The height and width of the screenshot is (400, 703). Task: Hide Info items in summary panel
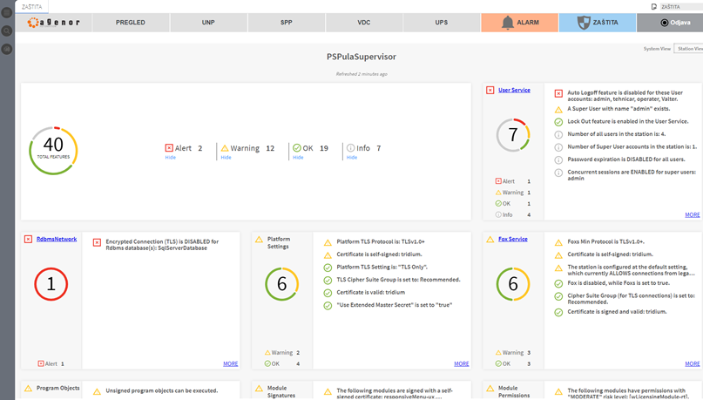352,158
